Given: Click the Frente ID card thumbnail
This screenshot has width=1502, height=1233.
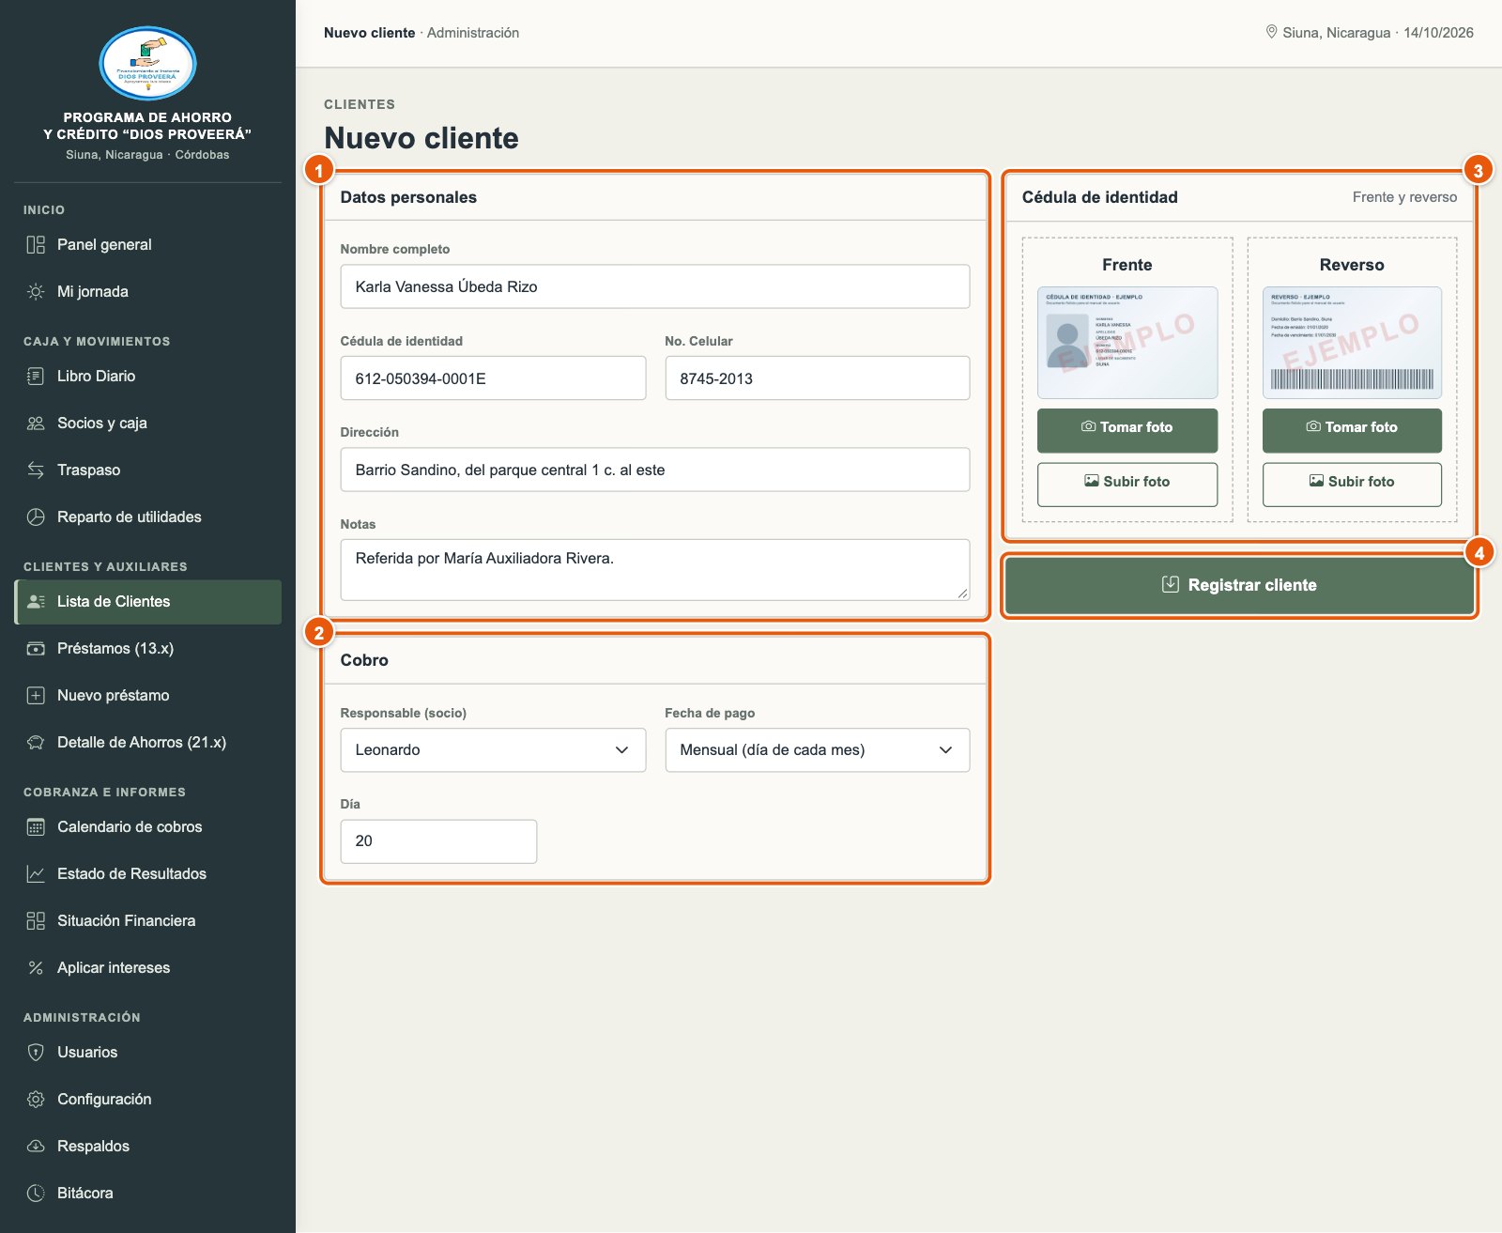Looking at the screenshot, I should click(x=1127, y=343).
